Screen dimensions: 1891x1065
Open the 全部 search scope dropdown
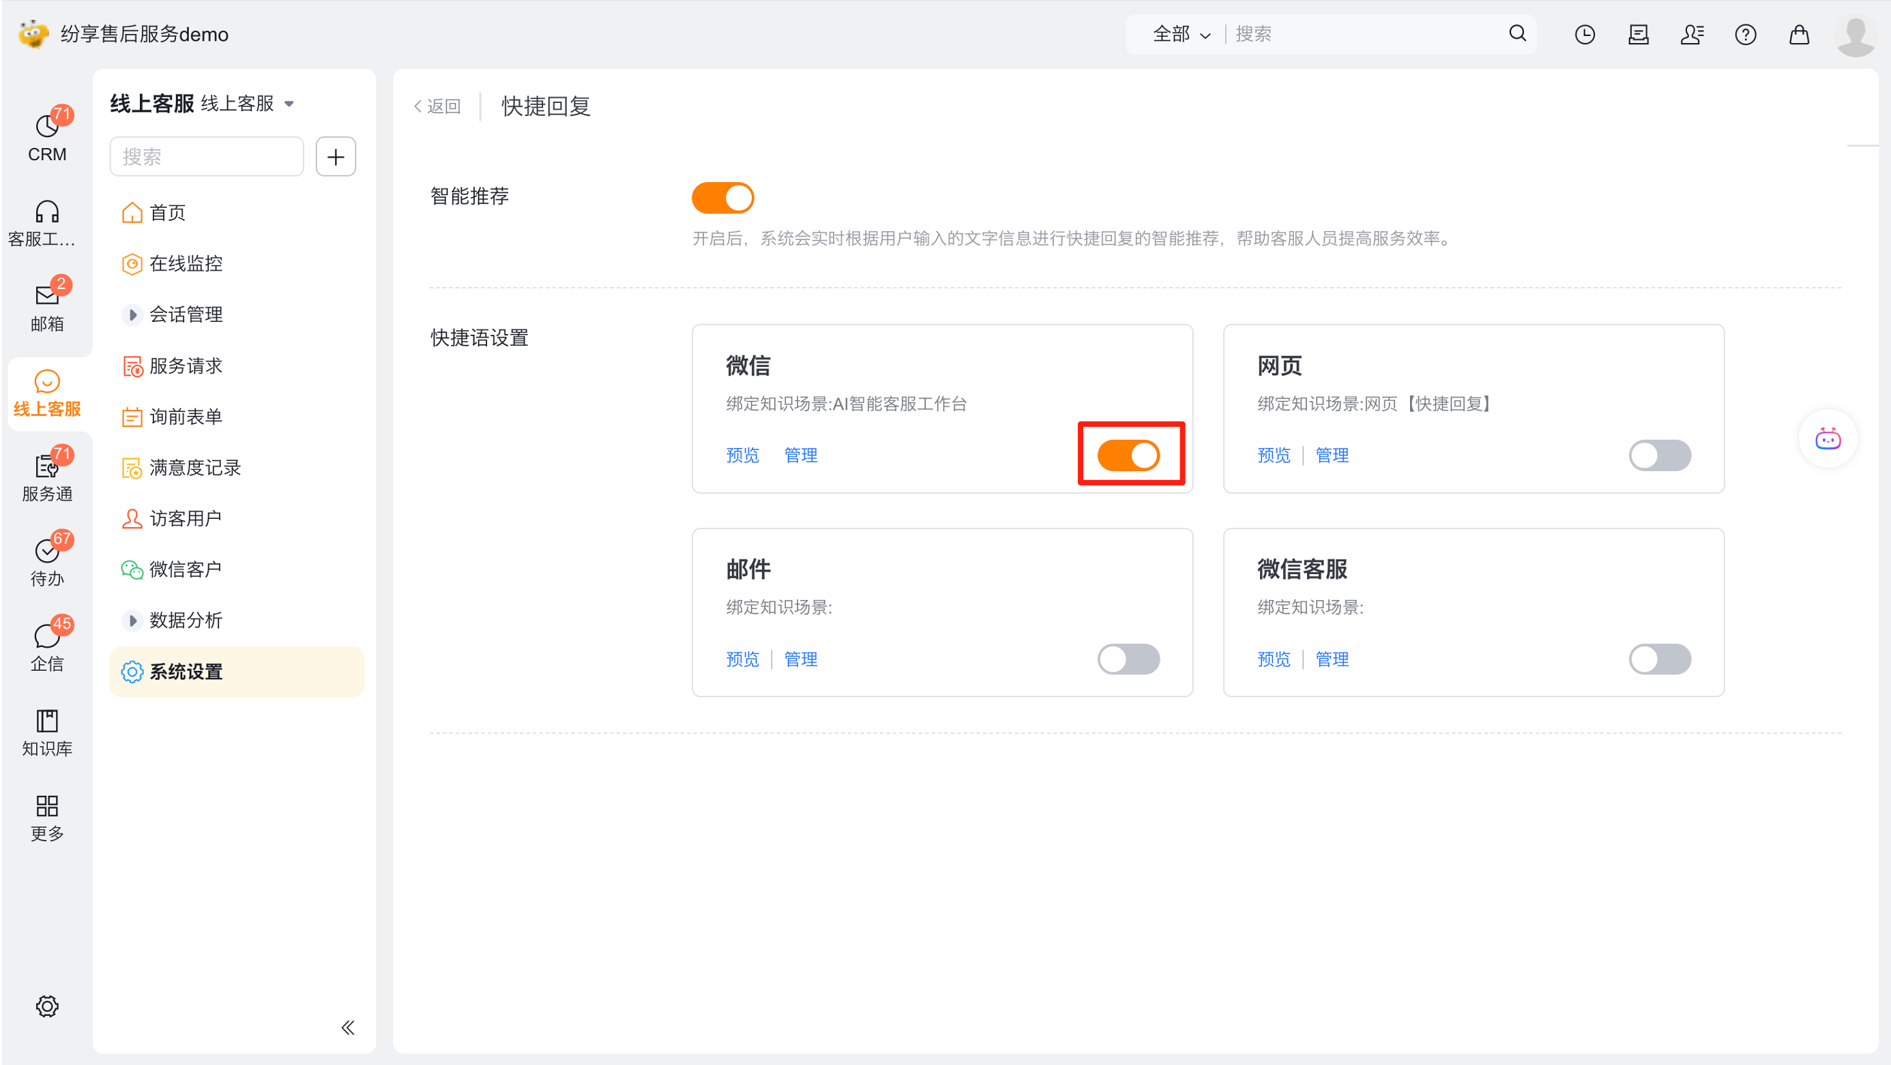(x=1180, y=35)
